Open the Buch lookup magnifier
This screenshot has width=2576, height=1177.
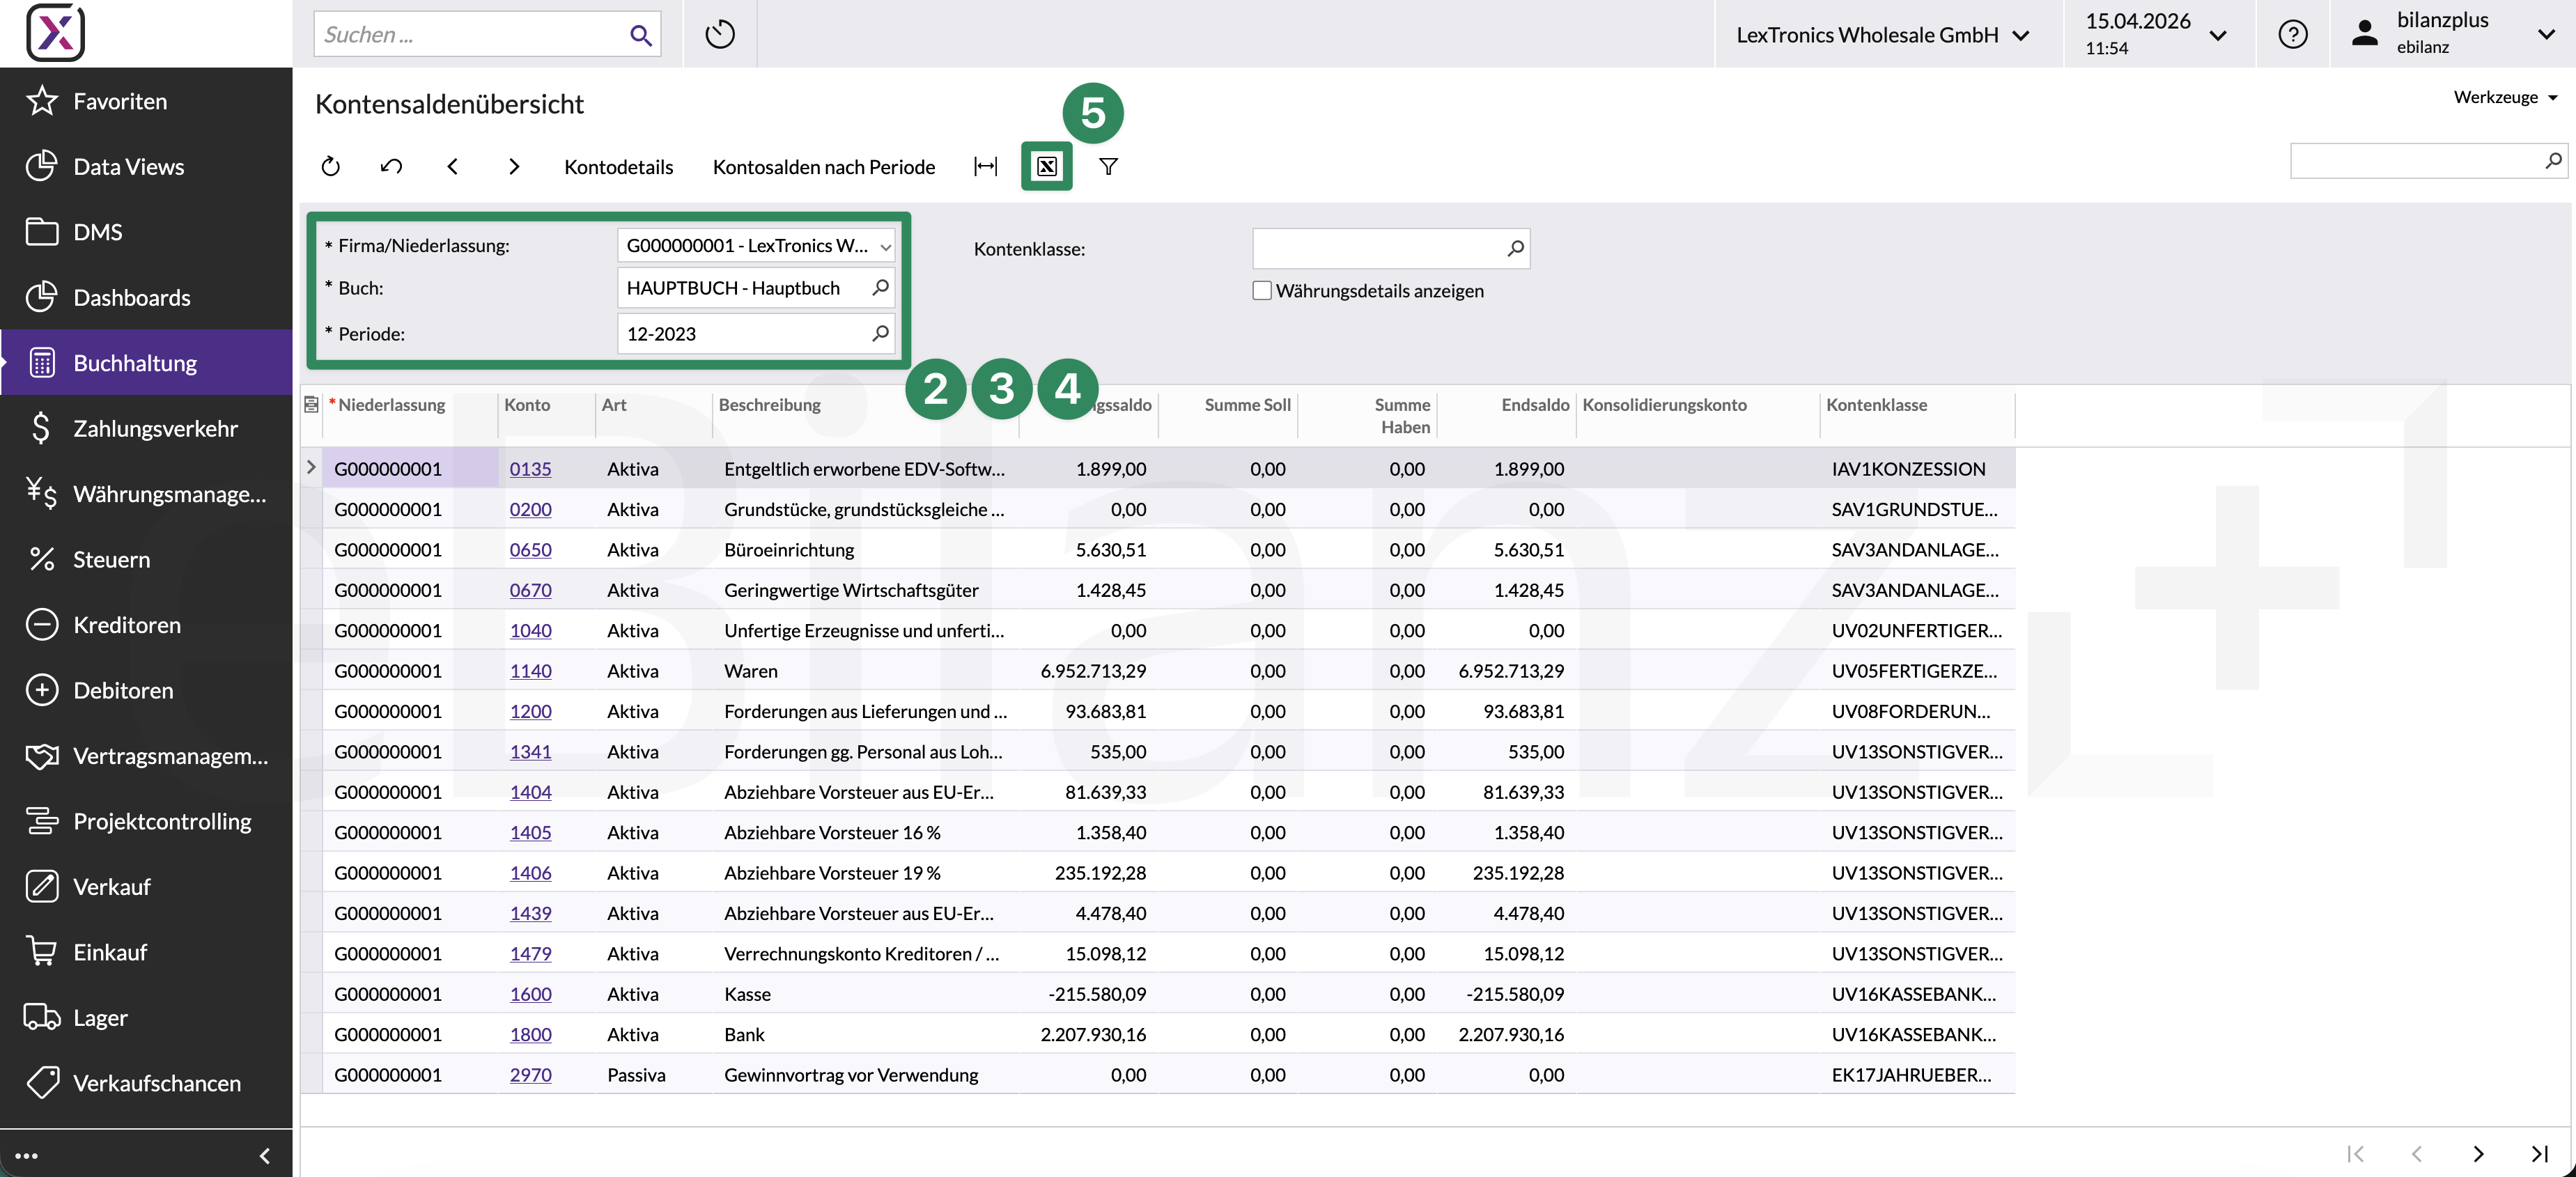pos(880,288)
